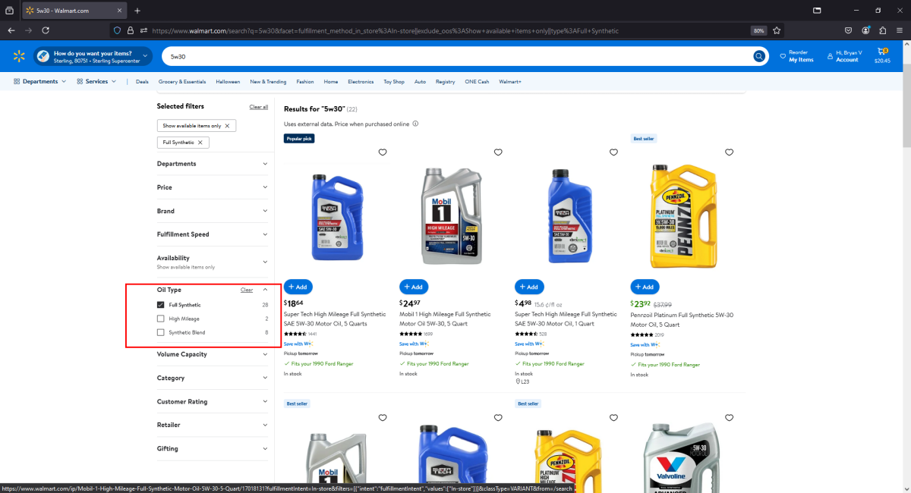Viewport: 911px width, 493px height.
Task: Expand the Customer Rating filter section
Action: tap(213, 401)
